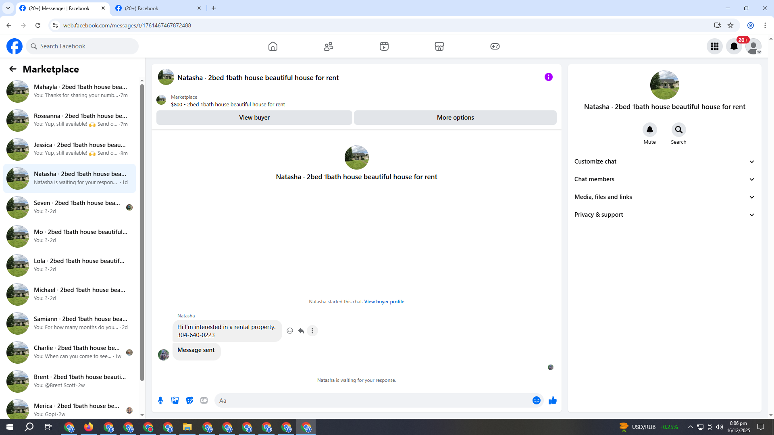Open the Brent conversation
Image resolution: width=774 pixels, height=435 pixels.
70,381
